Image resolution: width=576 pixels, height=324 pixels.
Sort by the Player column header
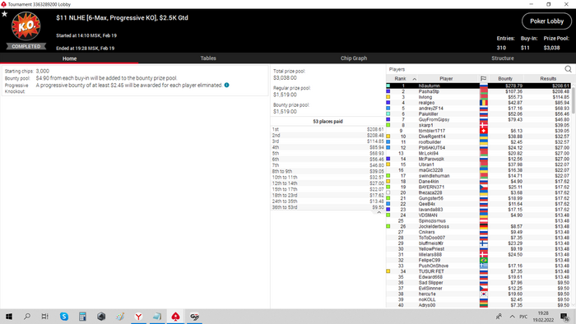446,78
